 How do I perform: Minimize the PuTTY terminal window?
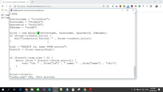pyautogui.click(x=122, y=10)
